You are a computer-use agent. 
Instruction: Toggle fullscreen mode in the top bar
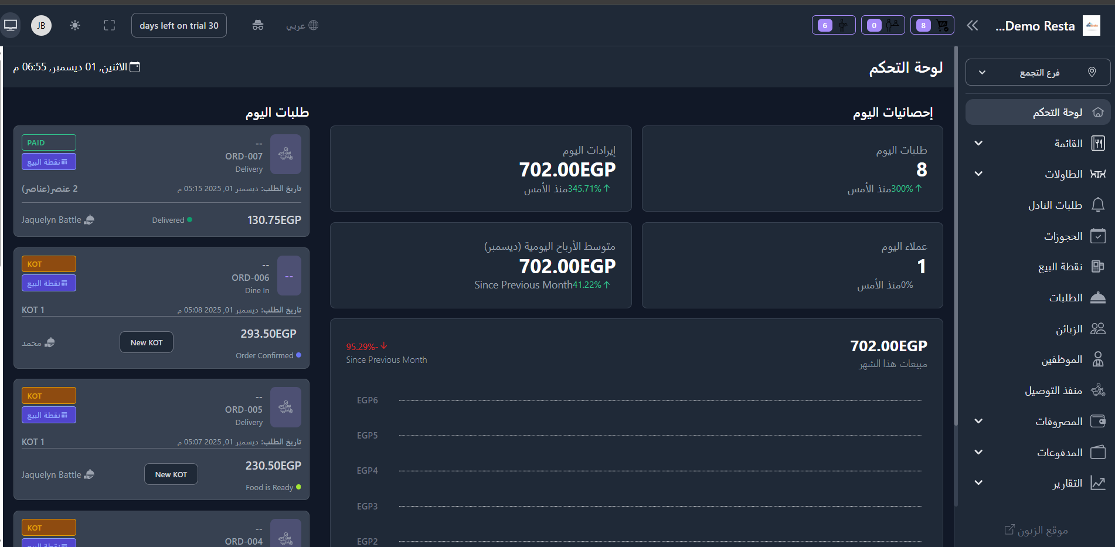click(110, 25)
